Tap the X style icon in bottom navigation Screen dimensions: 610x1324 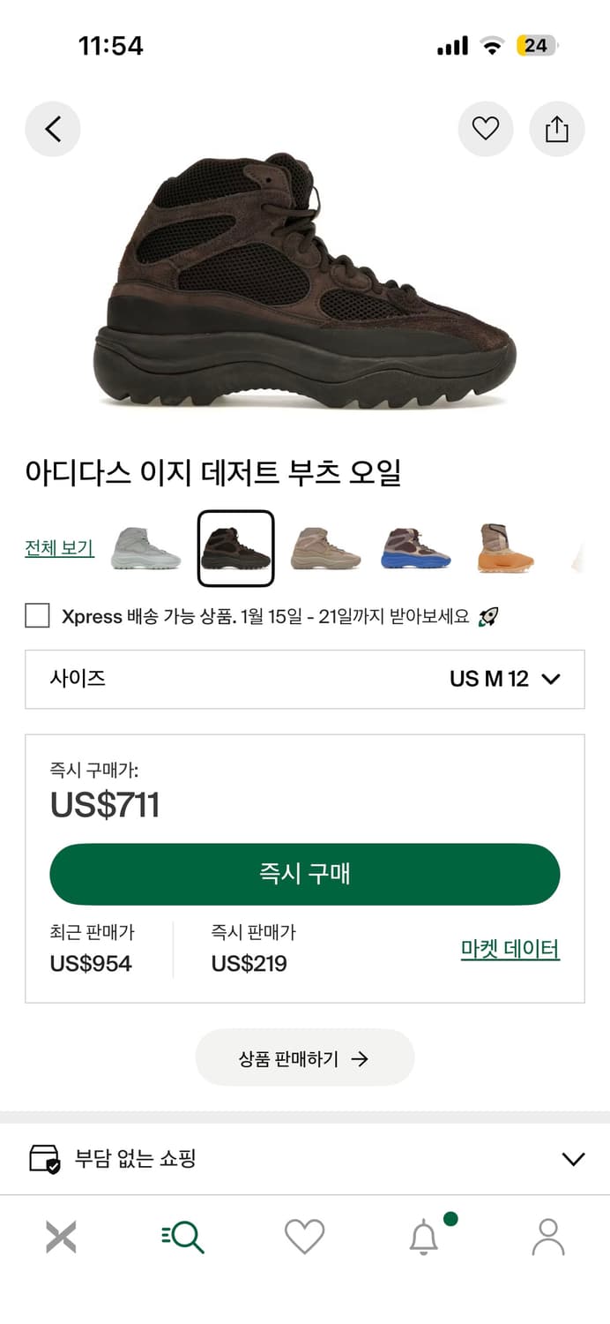click(x=61, y=1237)
